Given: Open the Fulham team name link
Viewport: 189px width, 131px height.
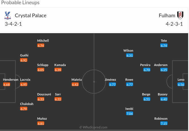Looking at the screenshot, I should [167, 16].
